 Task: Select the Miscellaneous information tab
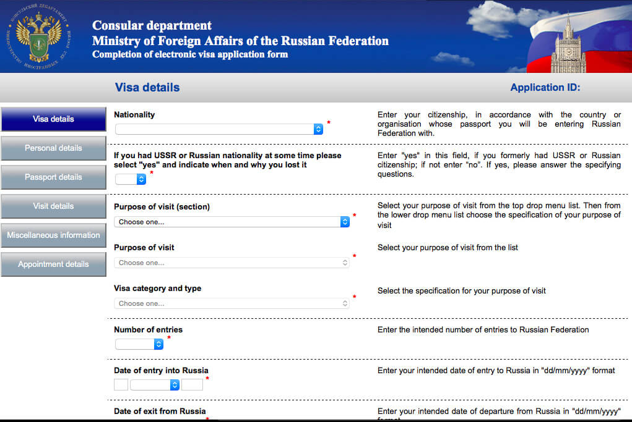53,235
